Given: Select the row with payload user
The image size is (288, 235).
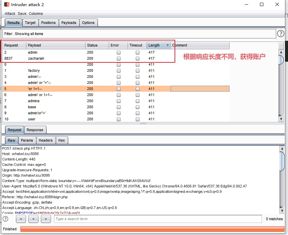Looking at the screenshot, I should tap(116, 119).
